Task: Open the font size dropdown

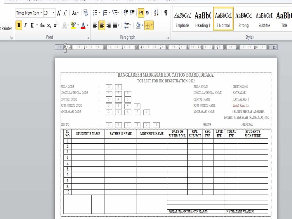Action: tap(53, 13)
